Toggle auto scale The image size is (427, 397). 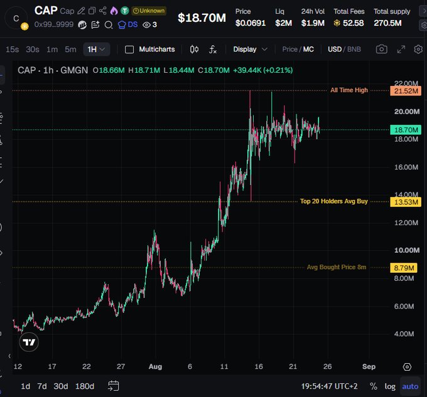(x=410, y=386)
